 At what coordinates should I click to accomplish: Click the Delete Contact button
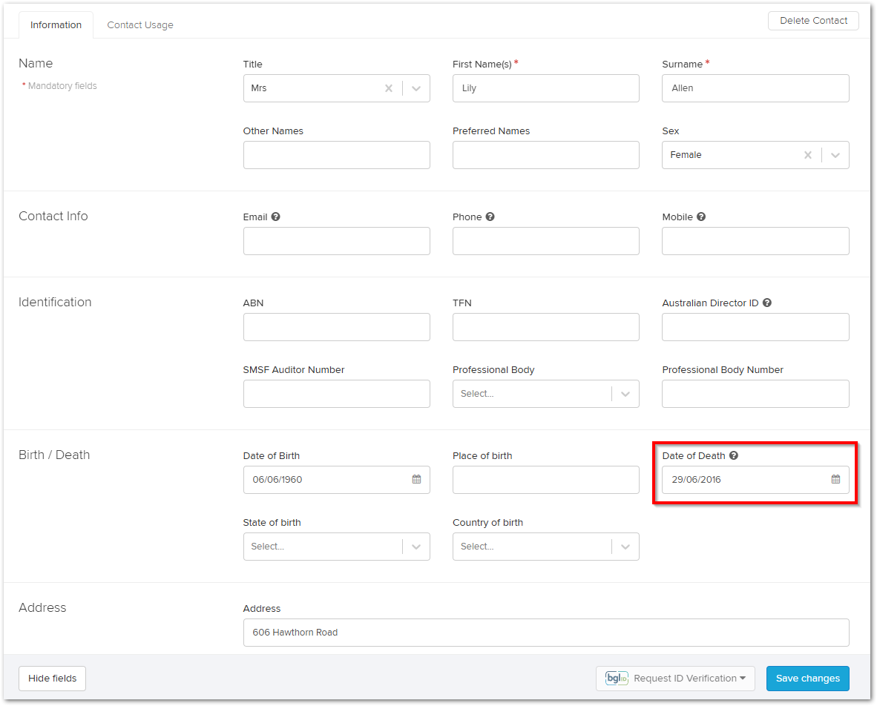(x=813, y=21)
